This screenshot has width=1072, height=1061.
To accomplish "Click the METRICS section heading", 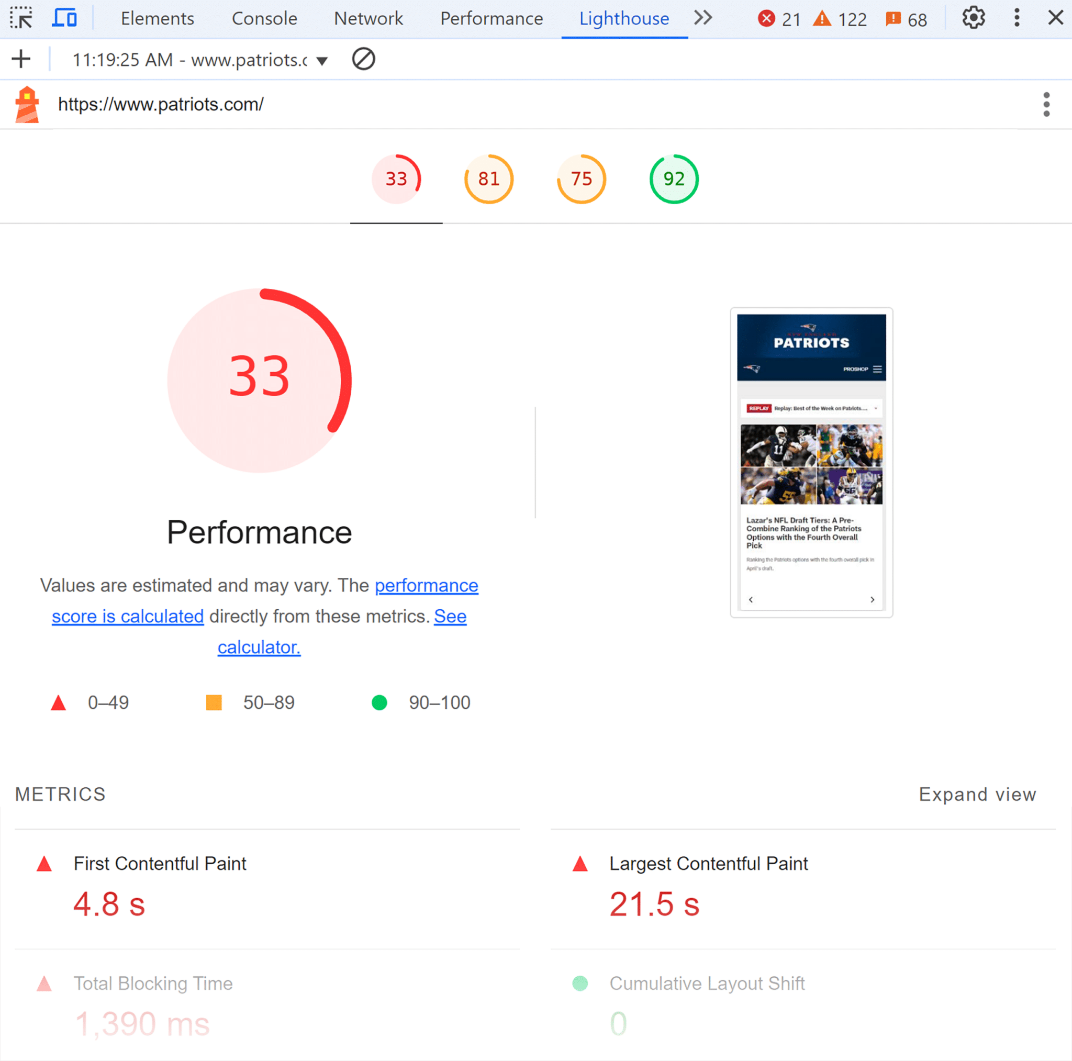I will pyautogui.click(x=60, y=794).
